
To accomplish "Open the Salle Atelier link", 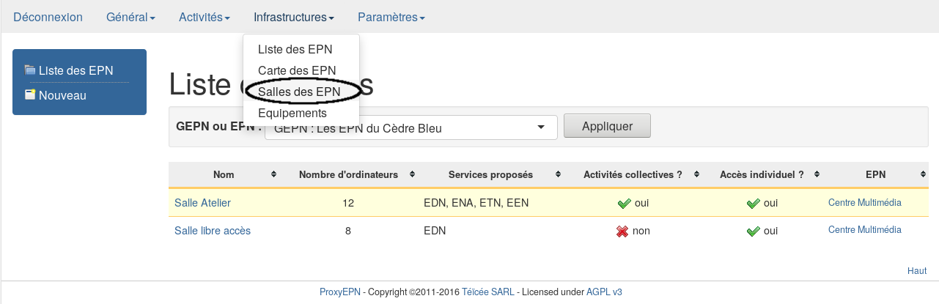I will [x=202, y=203].
